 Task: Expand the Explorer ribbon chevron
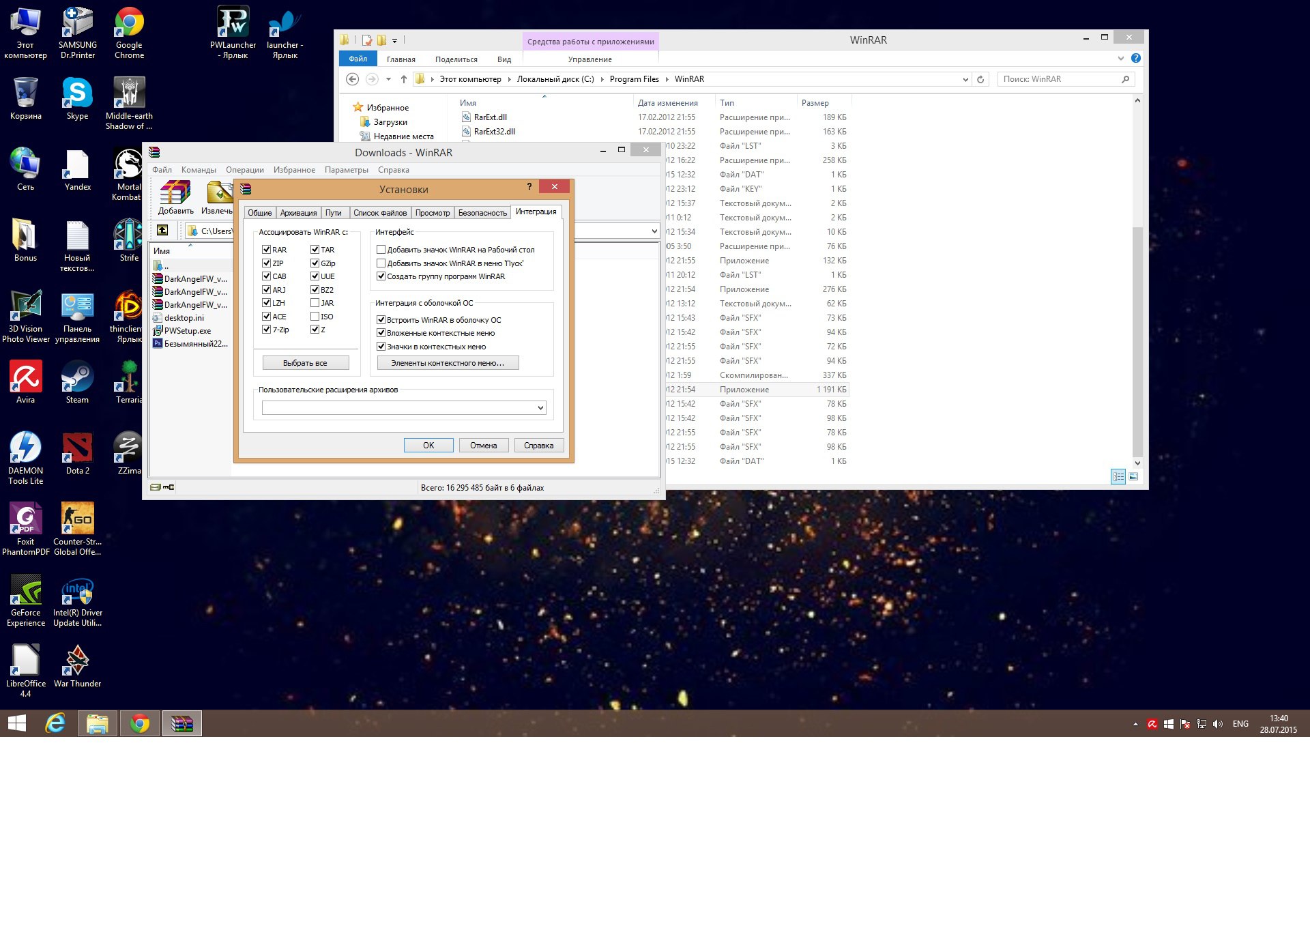point(1120,58)
